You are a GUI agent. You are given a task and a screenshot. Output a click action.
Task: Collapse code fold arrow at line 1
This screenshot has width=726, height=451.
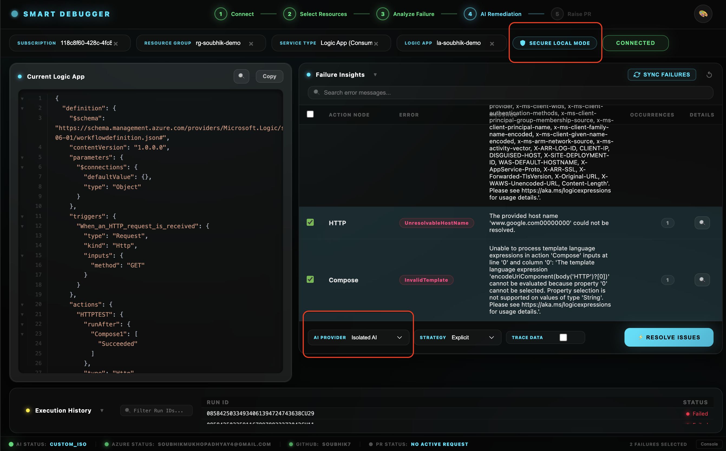(x=22, y=98)
